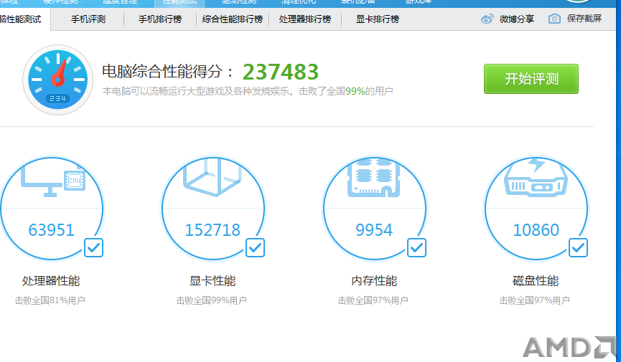Click the 保存截屏 link
Viewport: 621px width, 362px height.
pyautogui.click(x=584, y=19)
